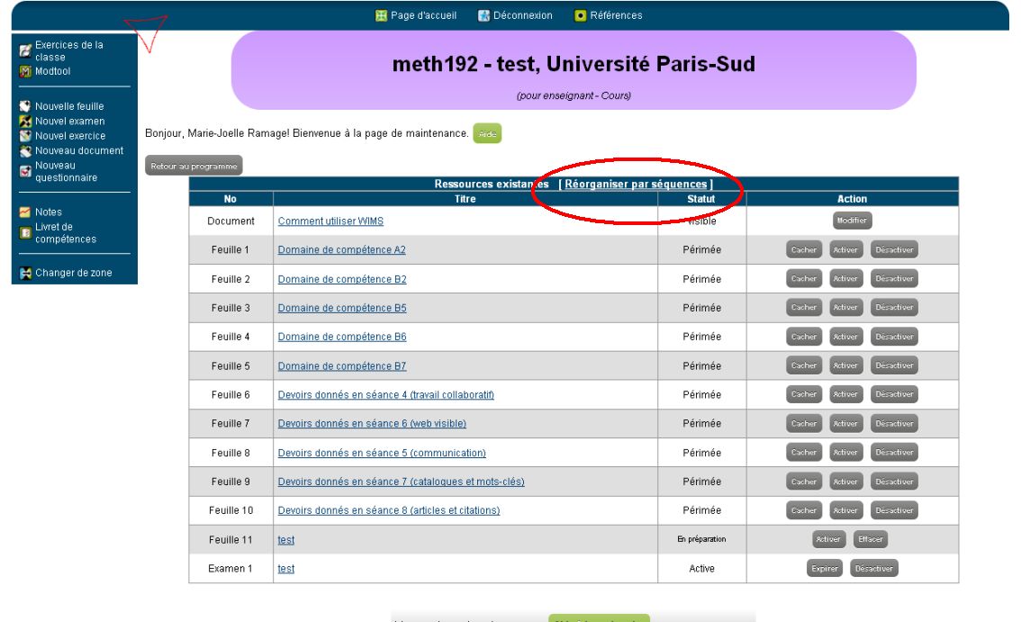Open Page d'accueil from the top bar

point(423,15)
